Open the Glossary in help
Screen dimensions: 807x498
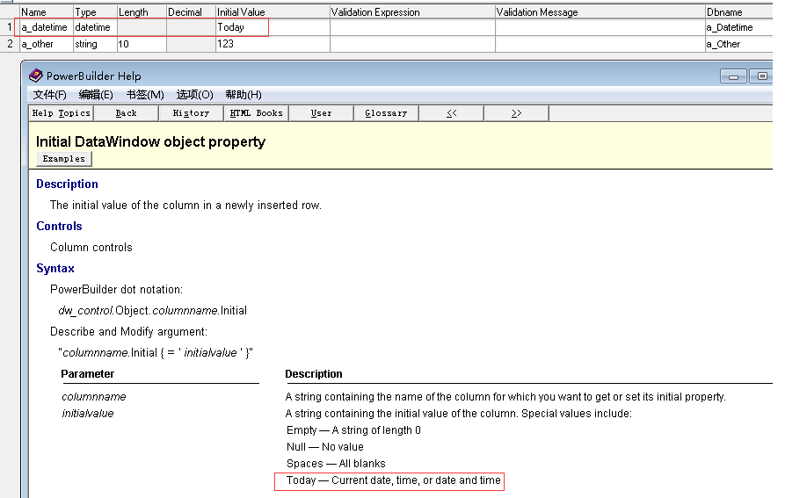[x=386, y=113]
